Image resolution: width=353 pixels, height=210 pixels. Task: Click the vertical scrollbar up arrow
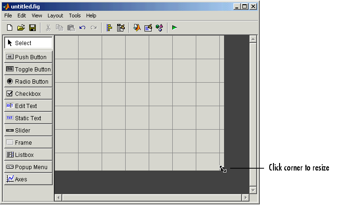pos(253,39)
